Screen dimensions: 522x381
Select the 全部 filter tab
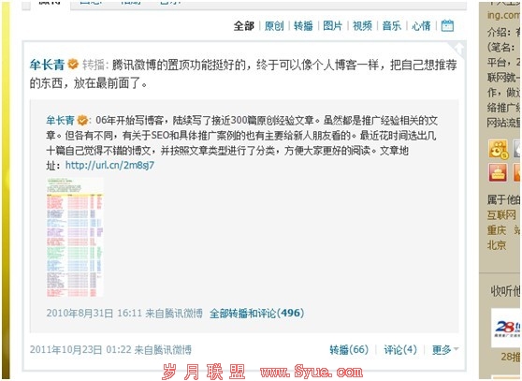[x=243, y=25]
